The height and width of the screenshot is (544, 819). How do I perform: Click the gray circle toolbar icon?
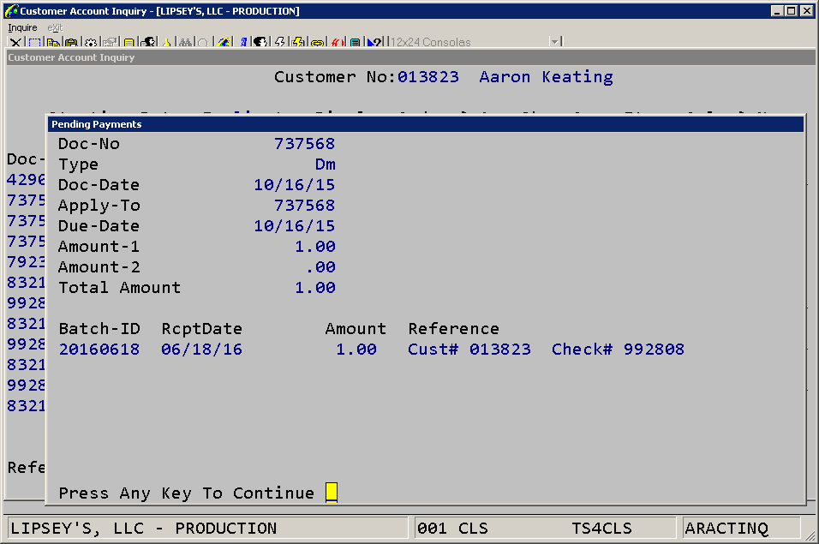[203, 42]
